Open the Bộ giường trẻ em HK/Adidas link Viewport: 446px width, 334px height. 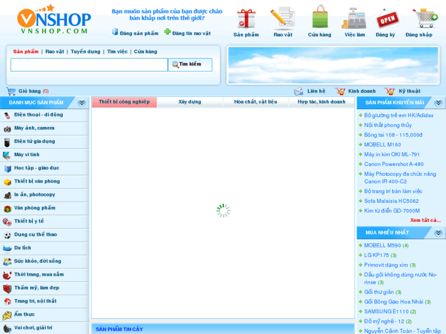coord(399,115)
